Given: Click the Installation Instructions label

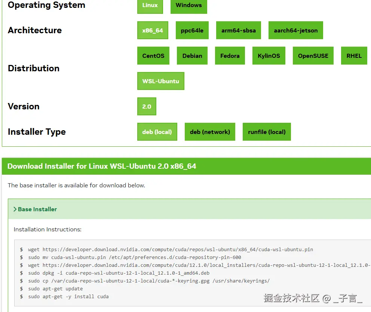Looking at the screenshot, I should pyautogui.click(x=47, y=230).
